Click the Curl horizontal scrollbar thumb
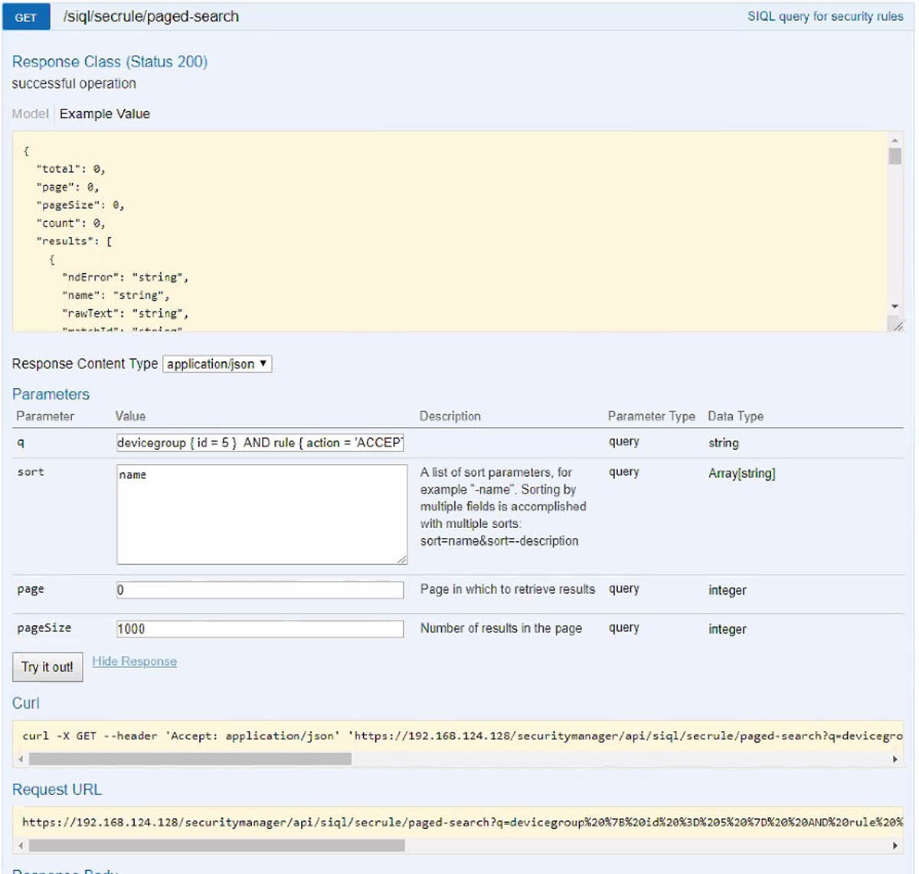Screen dimensions: 919x874 click(x=190, y=759)
